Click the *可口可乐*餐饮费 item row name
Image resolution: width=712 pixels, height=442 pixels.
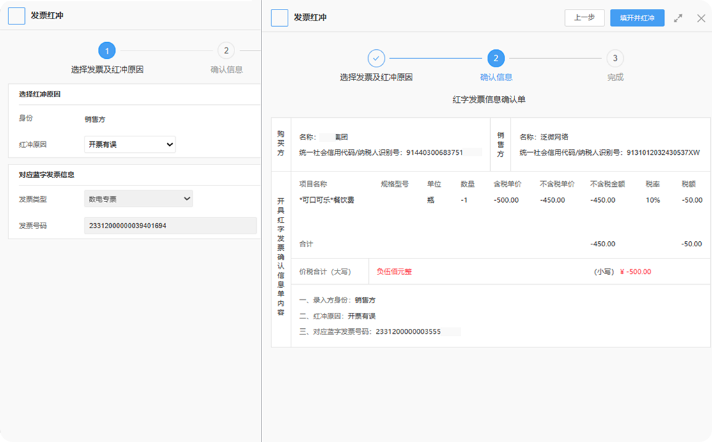(x=327, y=200)
